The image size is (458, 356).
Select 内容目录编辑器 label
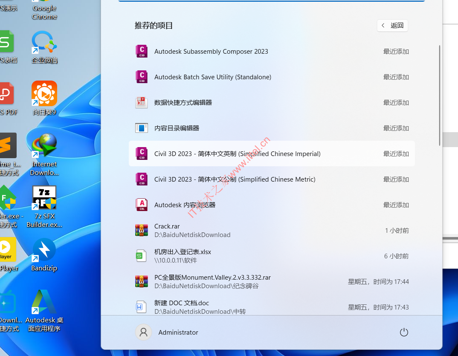[177, 128]
